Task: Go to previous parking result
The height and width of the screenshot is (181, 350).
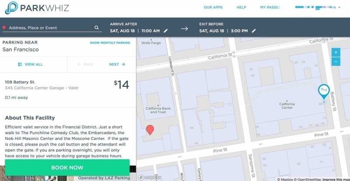Action: tap(85, 64)
